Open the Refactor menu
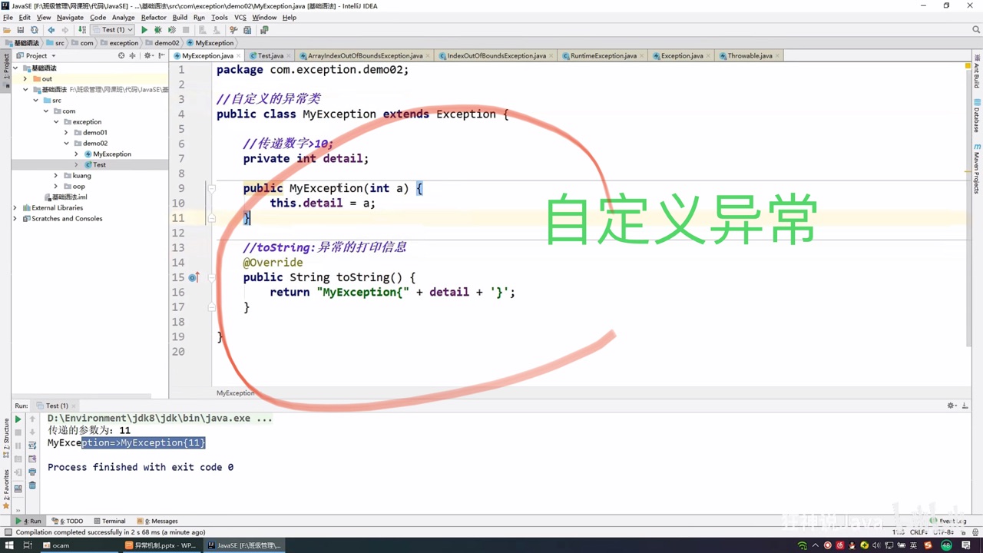Image resolution: width=983 pixels, height=553 pixels. (x=154, y=17)
